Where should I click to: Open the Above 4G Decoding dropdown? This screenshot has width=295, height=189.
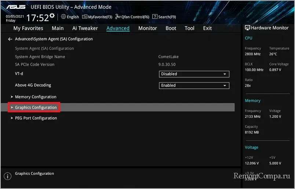pyautogui.click(x=194, y=86)
